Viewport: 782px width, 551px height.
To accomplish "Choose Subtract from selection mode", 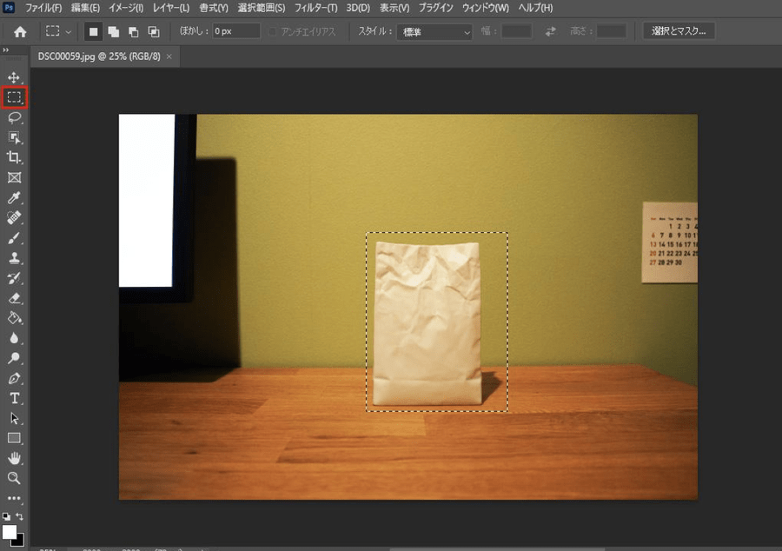I will click(x=134, y=32).
